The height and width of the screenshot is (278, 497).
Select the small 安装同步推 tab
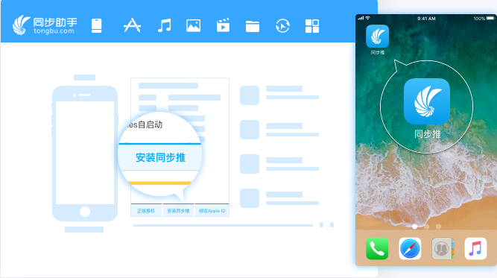(178, 210)
